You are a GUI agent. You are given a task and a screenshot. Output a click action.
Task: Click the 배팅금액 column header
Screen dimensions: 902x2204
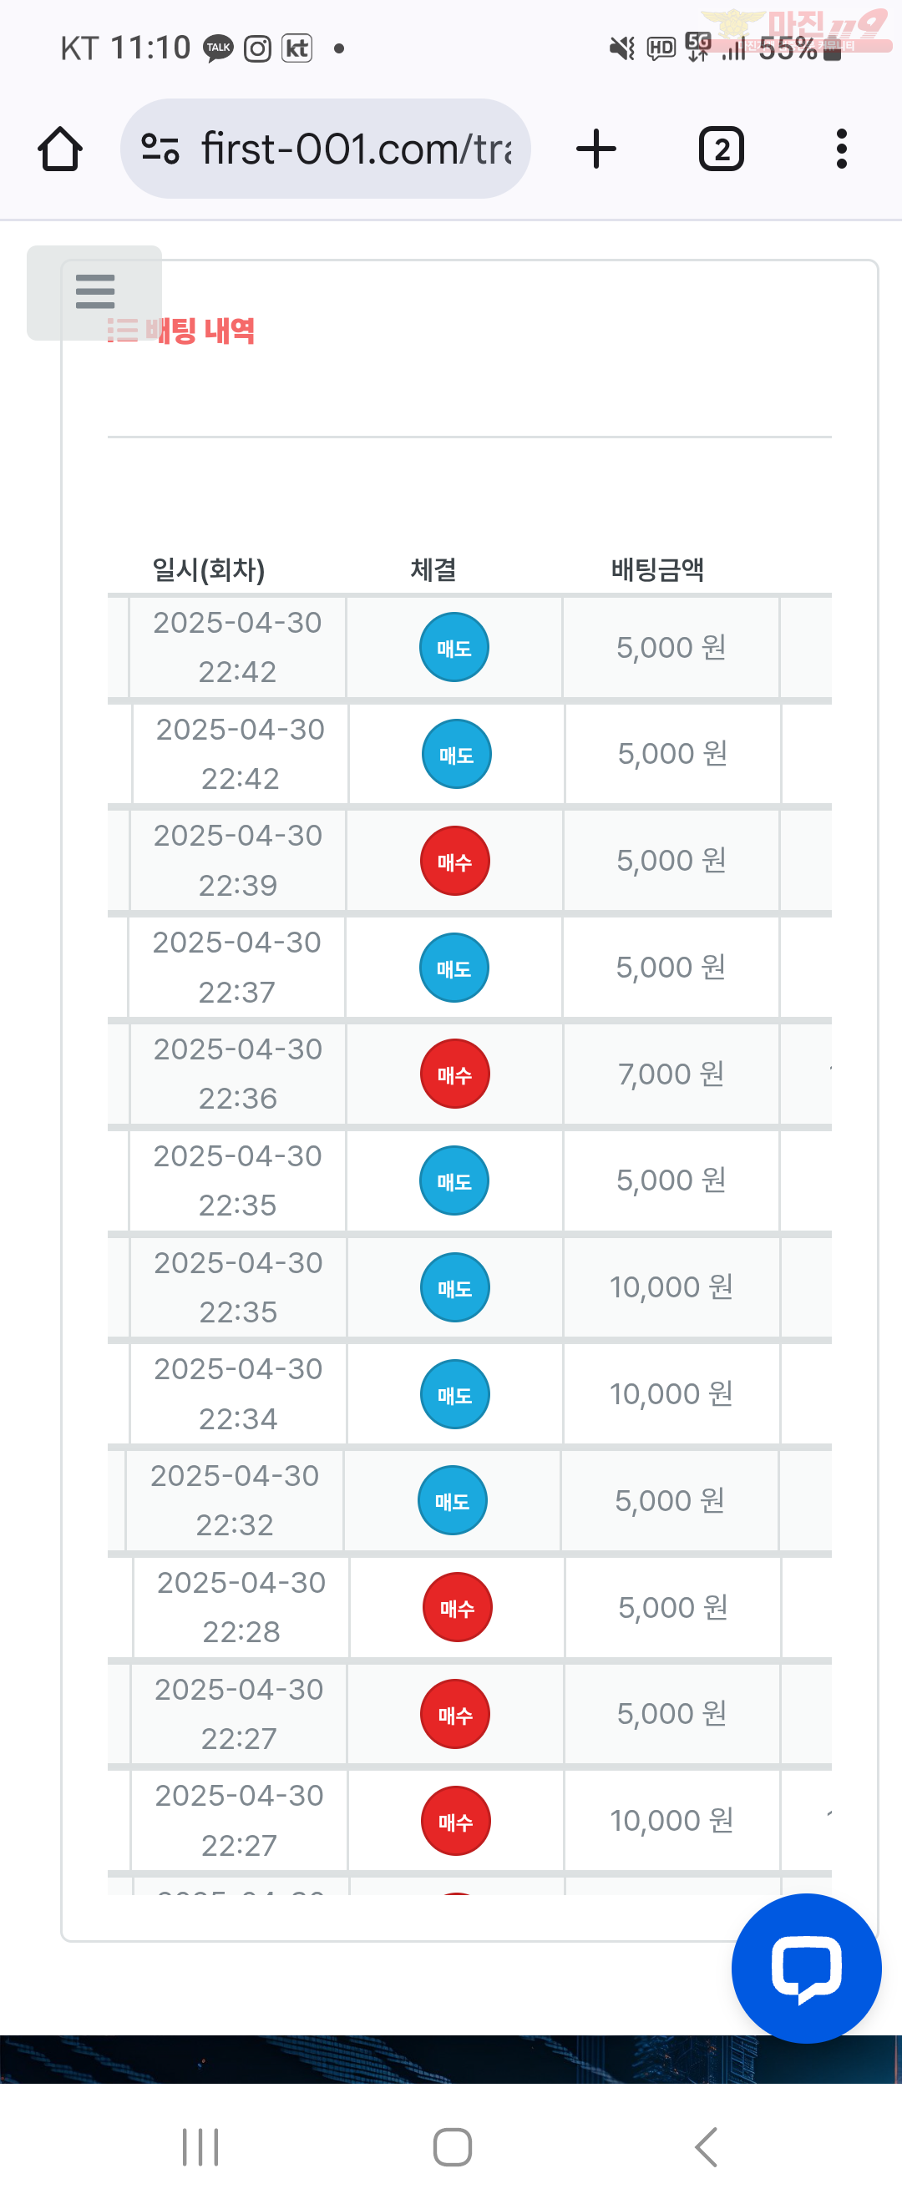click(x=657, y=570)
